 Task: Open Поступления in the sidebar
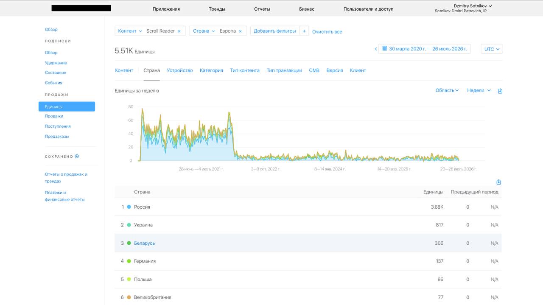[x=58, y=126]
